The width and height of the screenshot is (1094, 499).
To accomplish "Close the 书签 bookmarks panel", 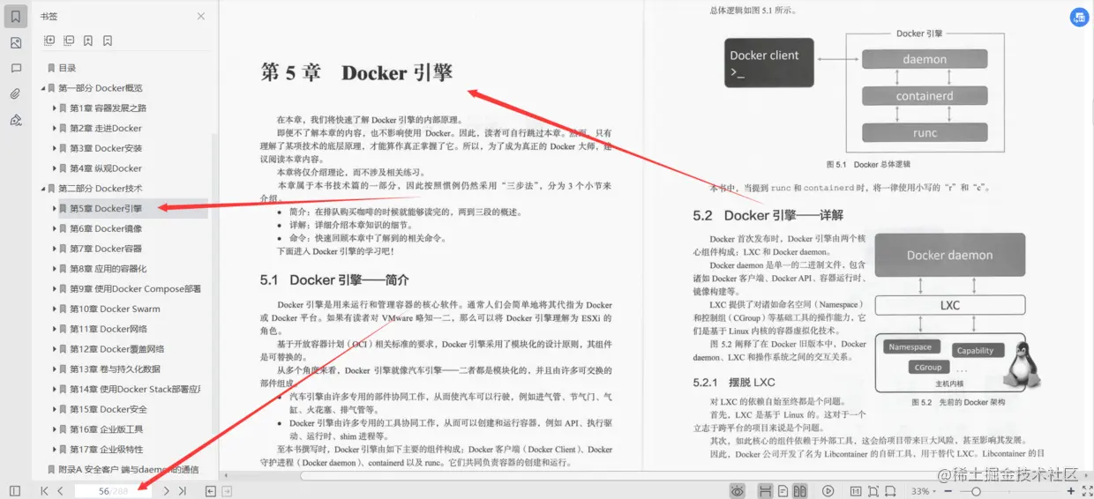I will (201, 16).
